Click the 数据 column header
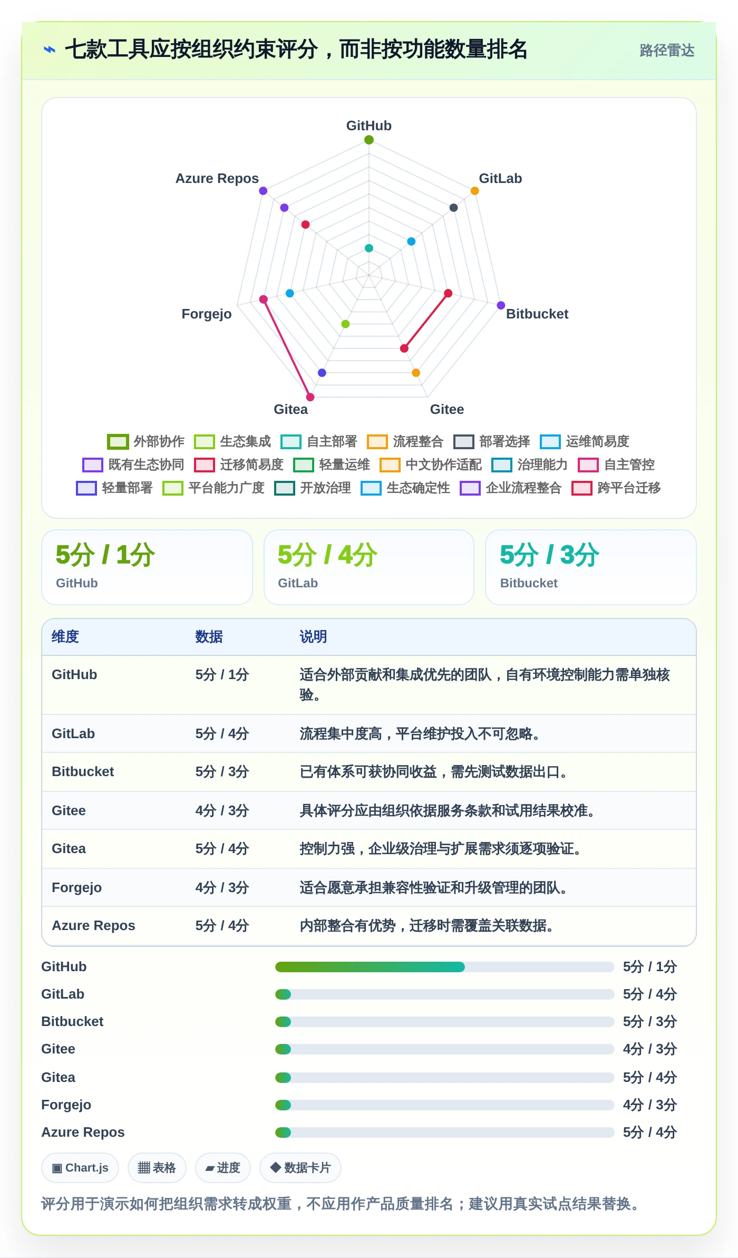Image resolution: width=738 pixels, height=1258 pixels. pos(209,637)
